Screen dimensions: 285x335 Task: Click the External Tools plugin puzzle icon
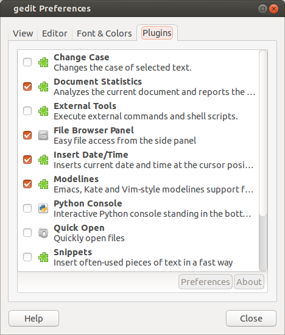[43, 111]
